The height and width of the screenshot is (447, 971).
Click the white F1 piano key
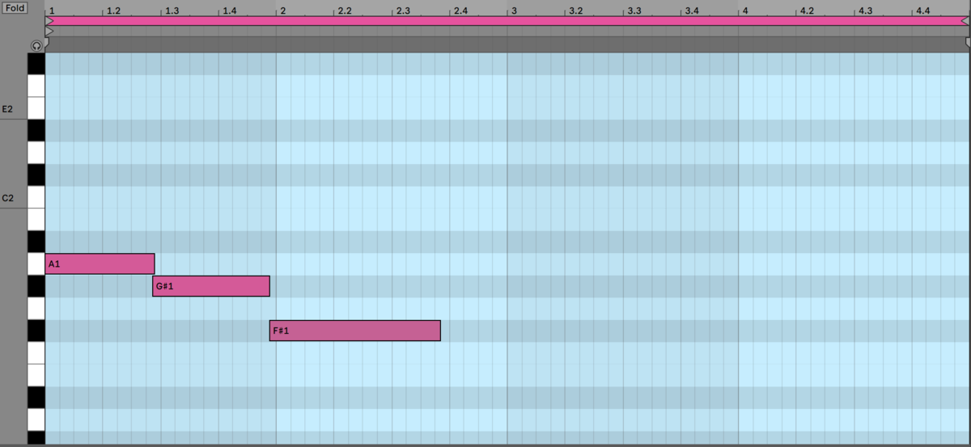[36, 352]
